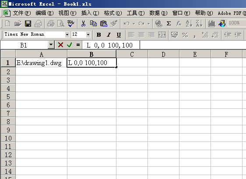
Task: Open the Undo history dropdown arrow
Action: [134, 24]
